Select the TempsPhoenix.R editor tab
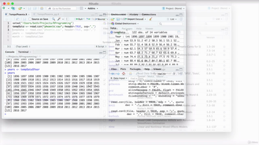Viewport: 259px width, 145px height. [18, 14]
